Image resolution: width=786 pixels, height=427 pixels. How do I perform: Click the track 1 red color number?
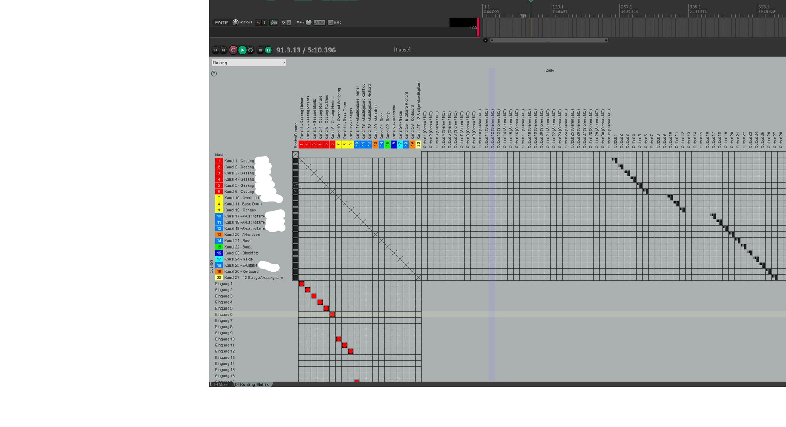(219, 161)
